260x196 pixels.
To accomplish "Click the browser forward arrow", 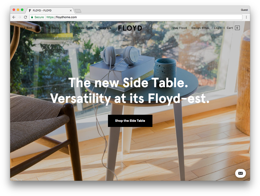I will (19, 17).
